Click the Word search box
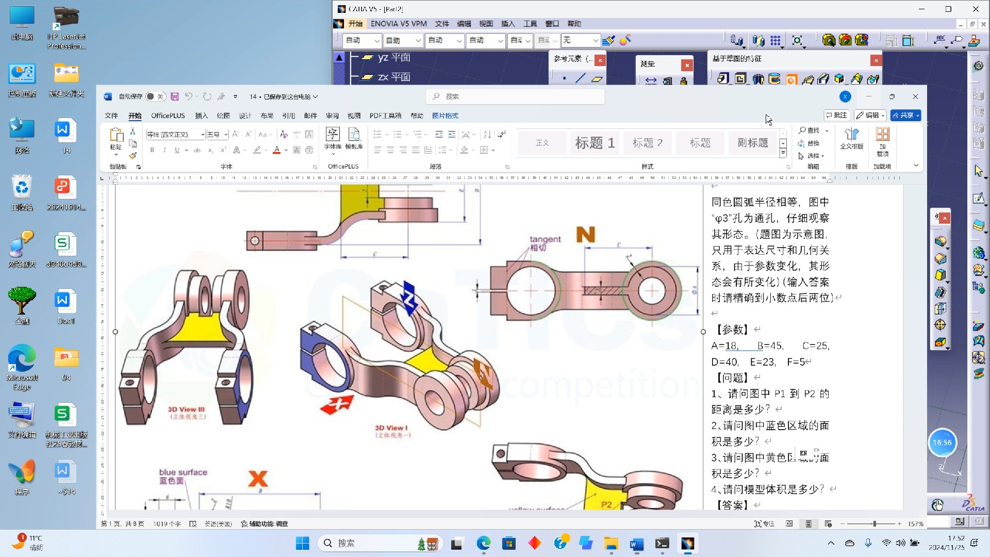990x557 pixels. (516, 96)
